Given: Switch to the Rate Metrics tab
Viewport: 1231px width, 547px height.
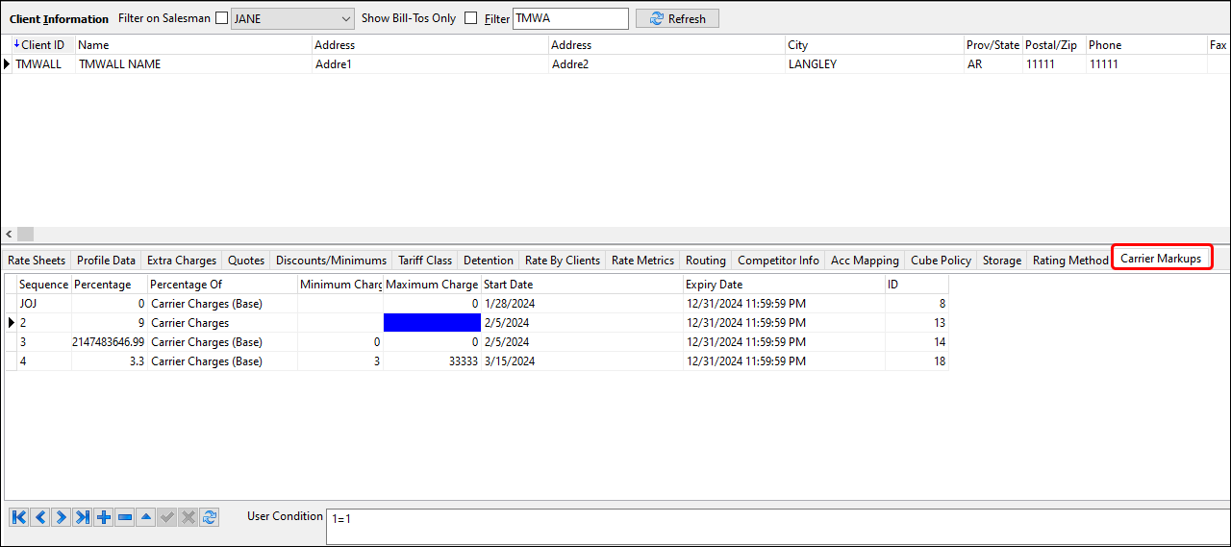Looking at the screenshot, I should [642, 261].
